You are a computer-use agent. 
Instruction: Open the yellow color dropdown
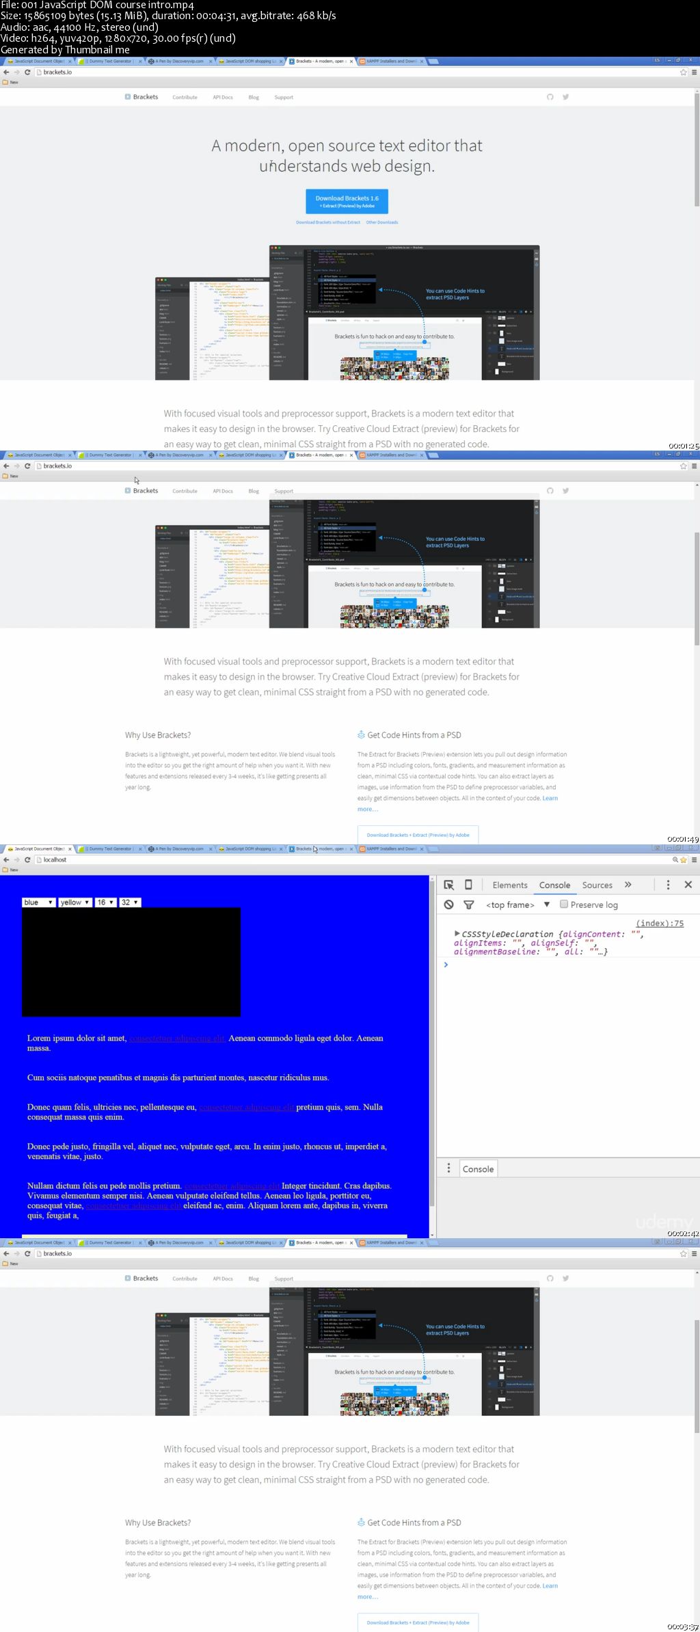pyautogui.click(x=75, y=902)
